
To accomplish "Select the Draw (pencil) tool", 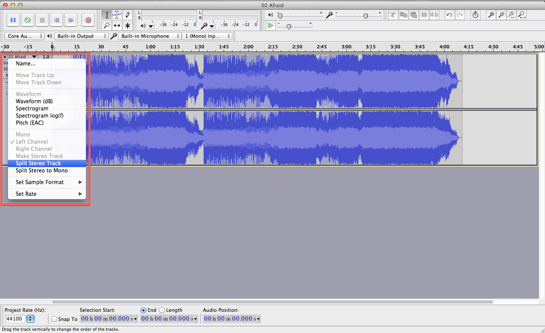I will [128, 15].
